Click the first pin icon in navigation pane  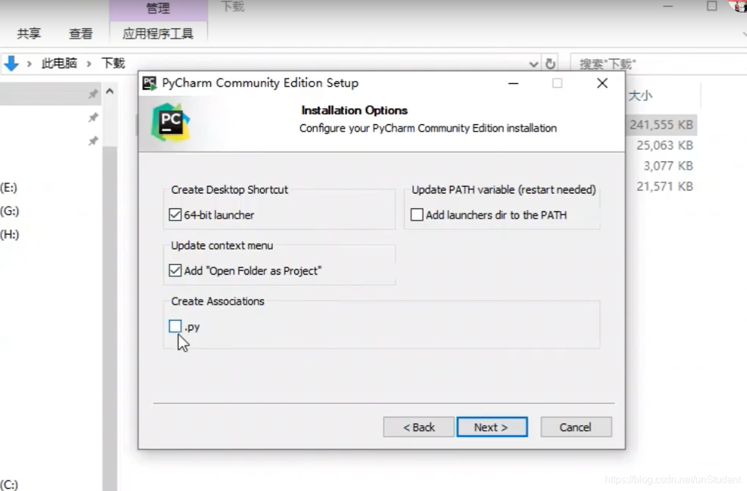click(93, 94)
